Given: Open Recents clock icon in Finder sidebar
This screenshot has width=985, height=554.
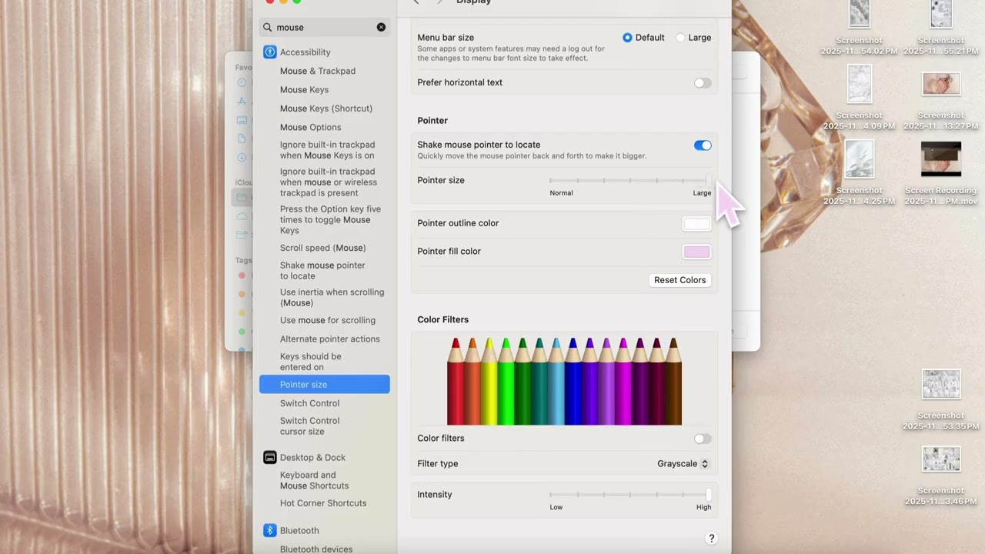Looking at the screenshot, I should [242, 82].
